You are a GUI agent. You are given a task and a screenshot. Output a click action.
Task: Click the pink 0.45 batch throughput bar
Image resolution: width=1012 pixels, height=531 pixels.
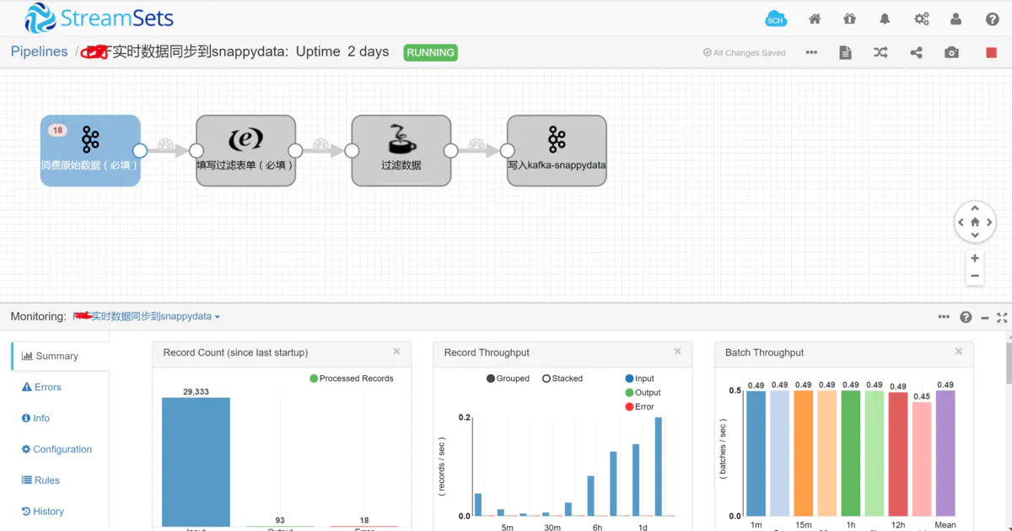coord(922,459)
